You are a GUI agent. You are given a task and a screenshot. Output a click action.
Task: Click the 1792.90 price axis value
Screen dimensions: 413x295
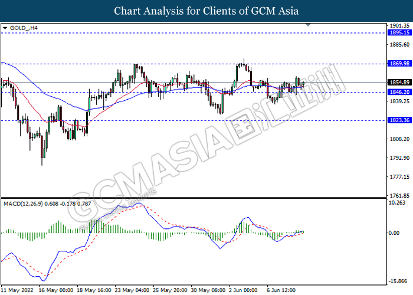click(399, 158)
